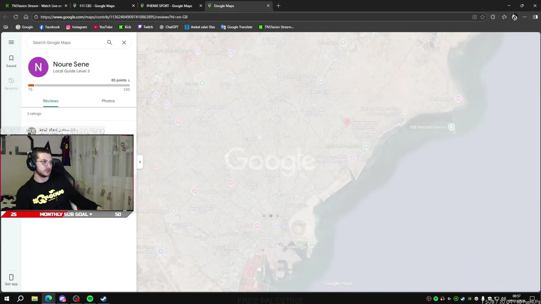Close the active Google Maps tab

(x=268, y=6)
